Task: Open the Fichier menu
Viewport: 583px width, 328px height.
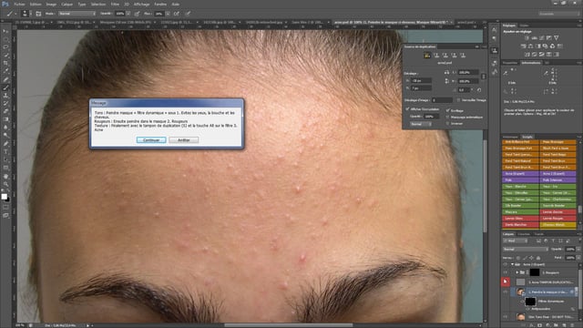Action: 20,4
